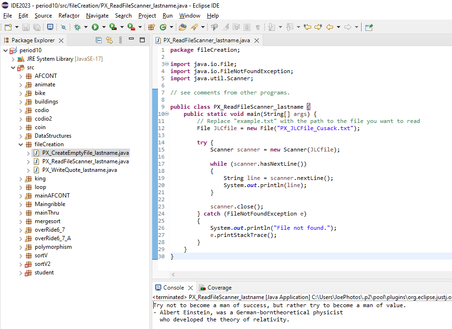Toggle show whitespace characters pilcrow button
This screenshot has width=452, height=329.
click(258, 28)
